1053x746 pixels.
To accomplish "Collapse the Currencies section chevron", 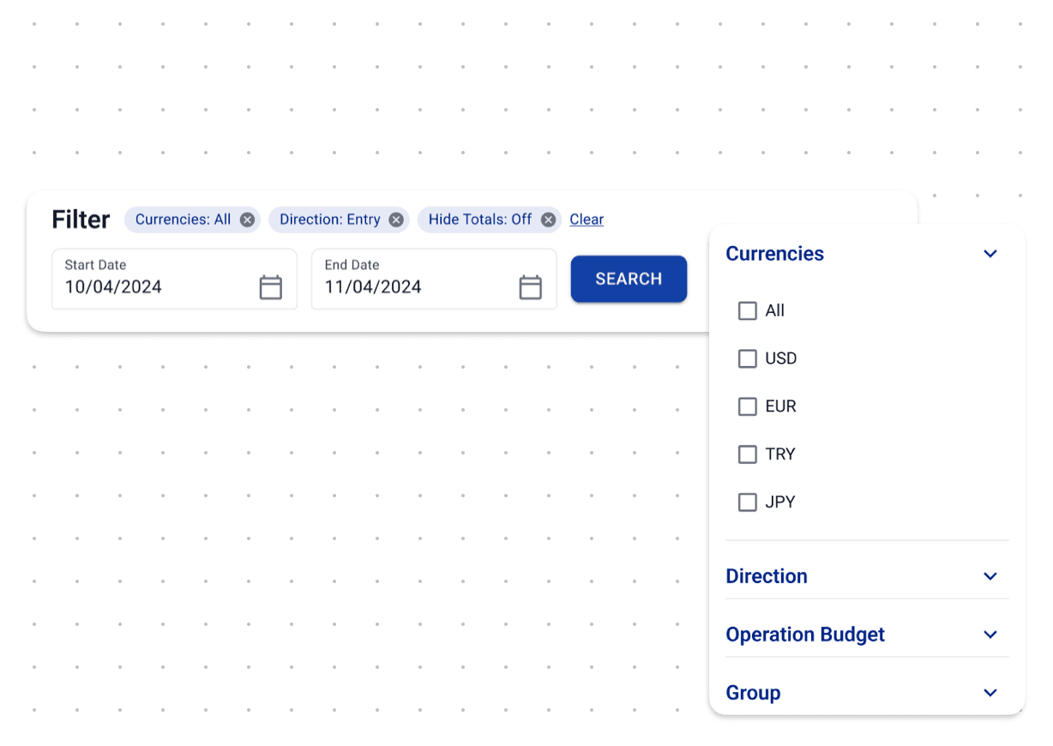I will 990,254.
